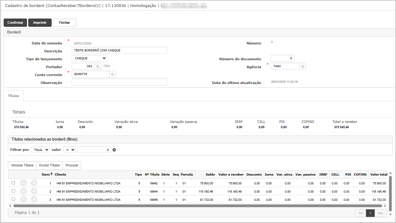This screenshot has height=223, width=396.
Task: View details icon for title 19946 row
Action: coord(23,199)
